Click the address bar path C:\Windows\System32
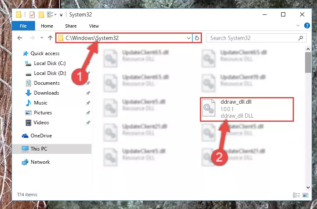 (x=92, y=38)
